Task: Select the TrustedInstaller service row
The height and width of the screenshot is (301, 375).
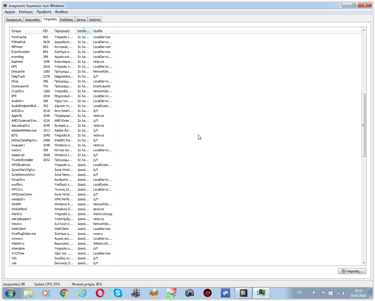Action: point(62,160)
